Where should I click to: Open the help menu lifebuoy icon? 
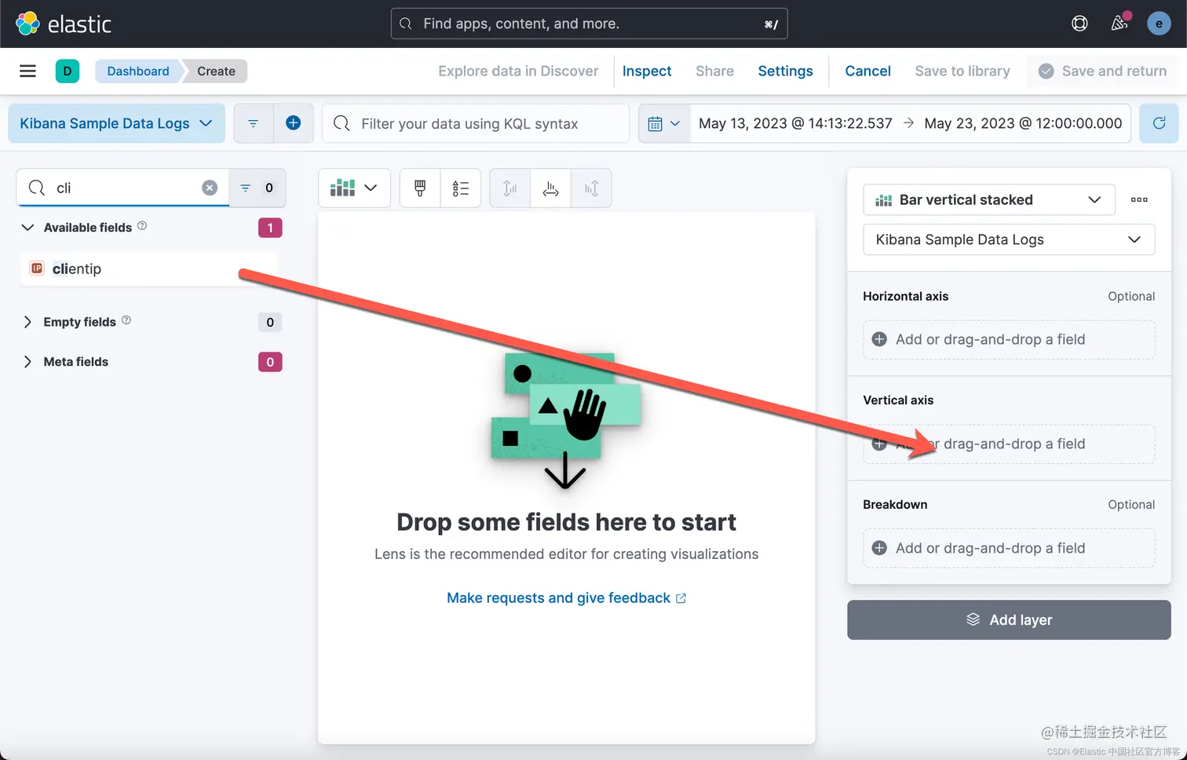(1079, 24)
